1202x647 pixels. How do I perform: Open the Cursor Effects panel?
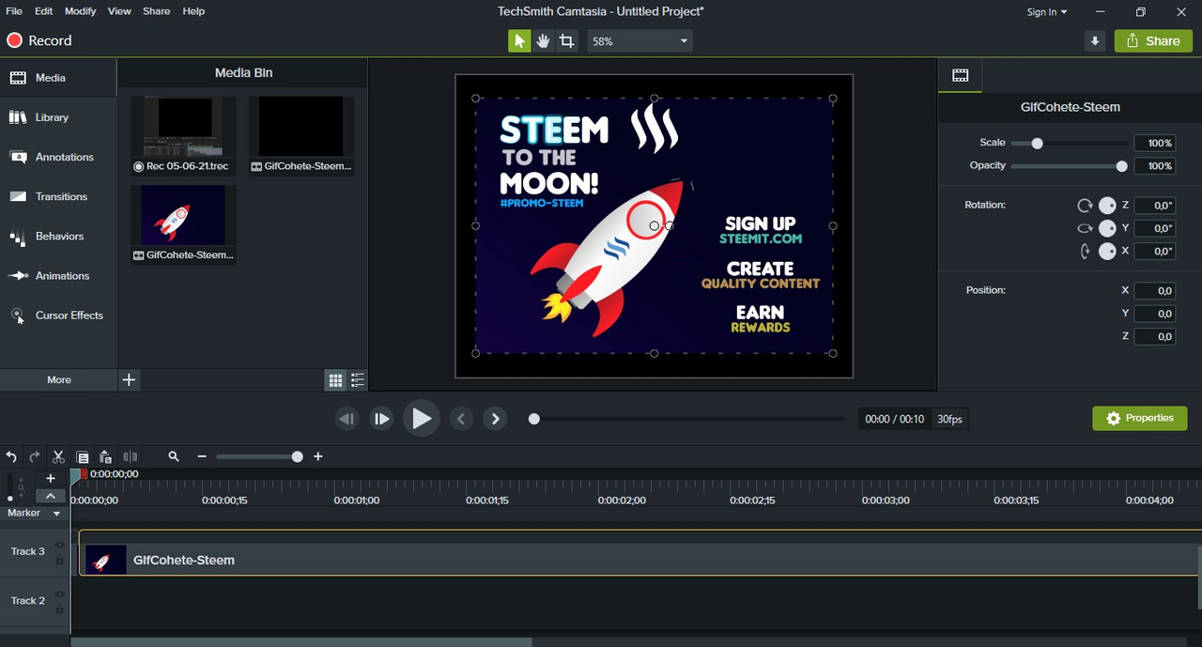[x=58, y=316]
